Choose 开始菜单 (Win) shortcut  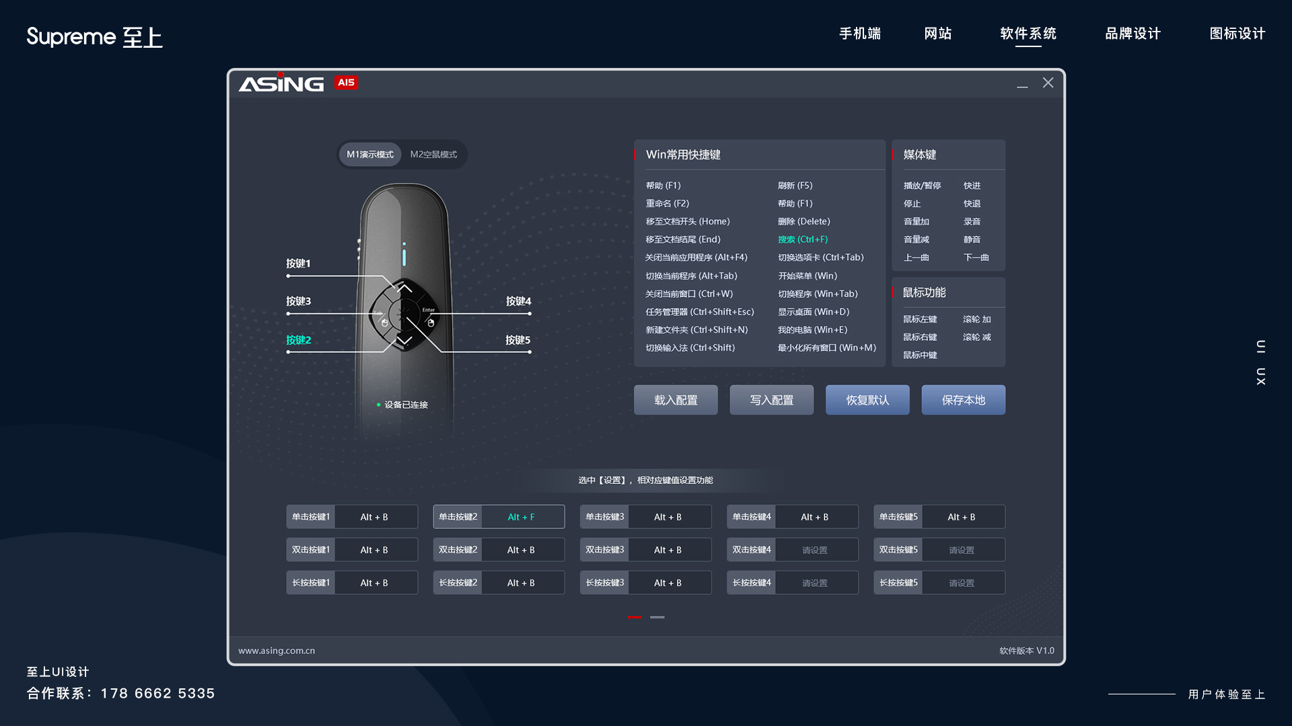[x=808, y=276]
